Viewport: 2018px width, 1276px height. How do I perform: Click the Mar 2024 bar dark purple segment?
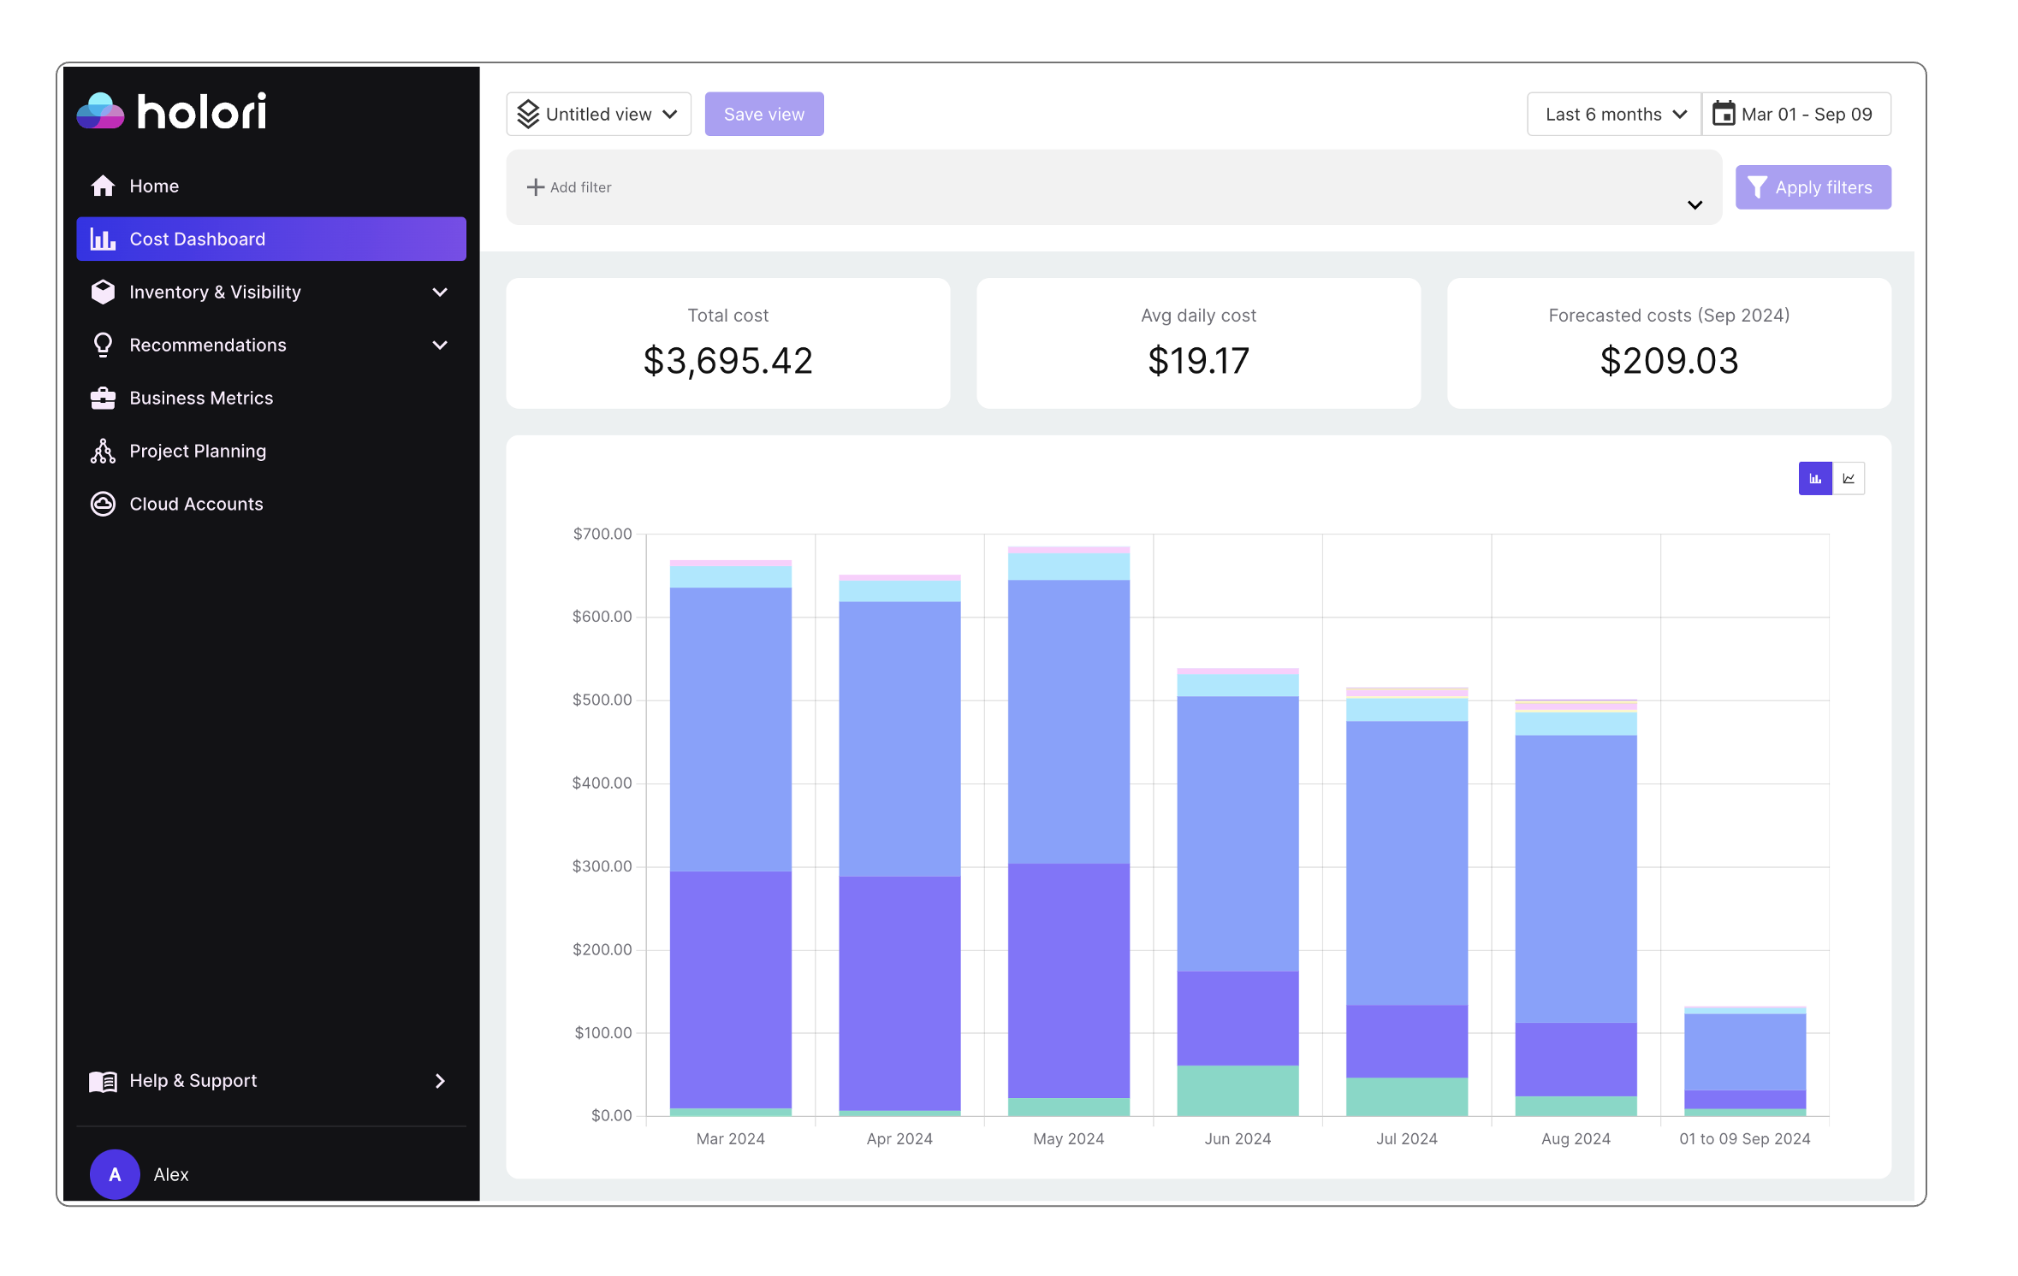coord(731,989)
